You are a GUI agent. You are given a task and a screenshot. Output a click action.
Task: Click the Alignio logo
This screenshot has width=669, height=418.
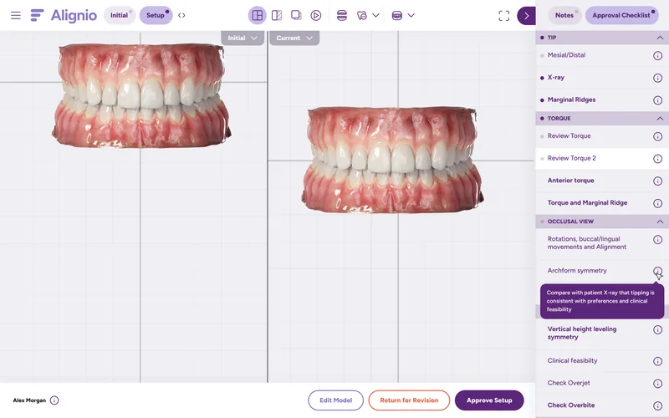click(x=64, y=15)
